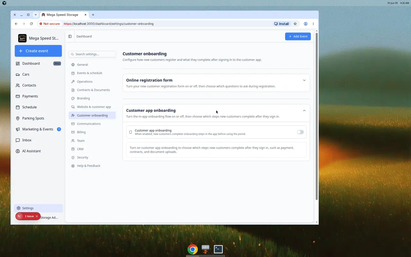Bookmark this page with the star icon
411x257 pixels.
click(295, 24)
